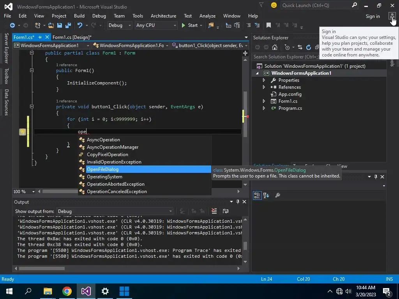Click the New Project toolbar icon
The image size is (399, 299).
point(38,25)
